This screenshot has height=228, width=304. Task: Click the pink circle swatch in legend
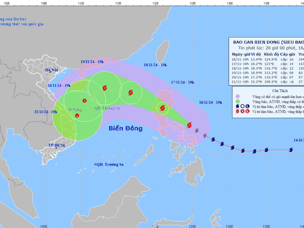tap(237, 96)
